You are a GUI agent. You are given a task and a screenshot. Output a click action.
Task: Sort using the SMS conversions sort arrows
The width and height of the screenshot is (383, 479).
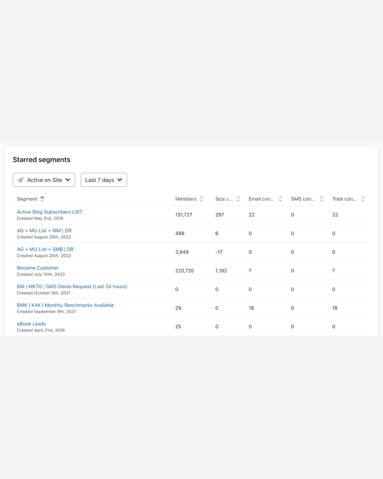(x=321, y=198)
